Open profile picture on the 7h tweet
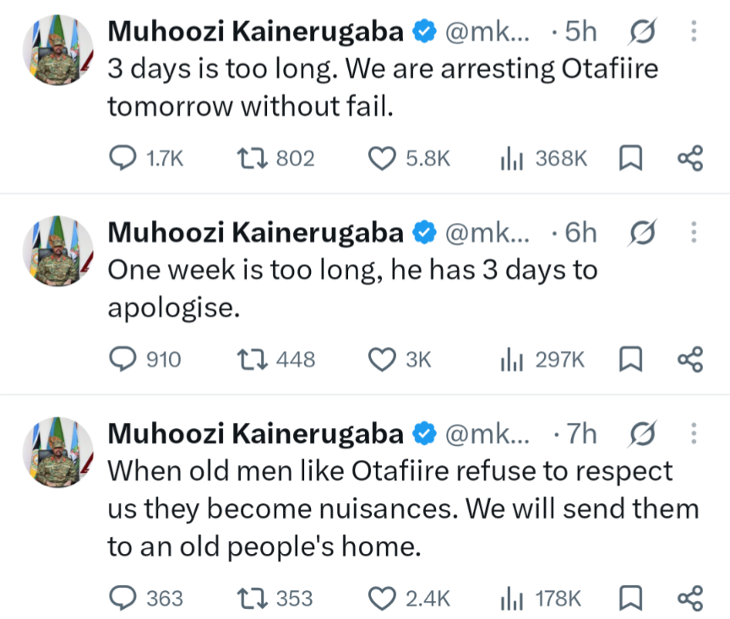 pyautogui.click(x=57, y=453)
